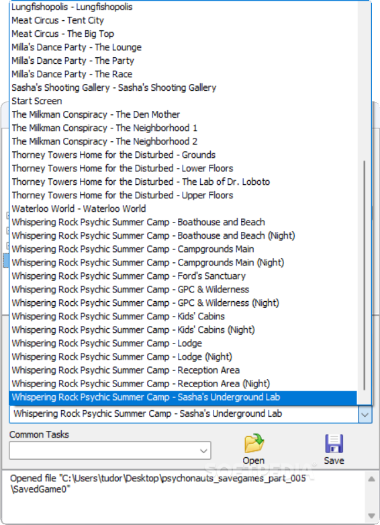The image size is (380, 525).
Task: Choose Milla's Dance Party - The Party
Action: 183,60
